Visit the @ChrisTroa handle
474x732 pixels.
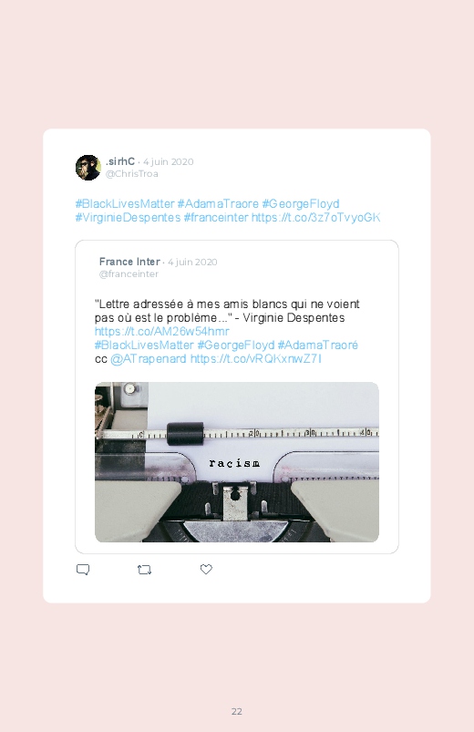[131, 174]
